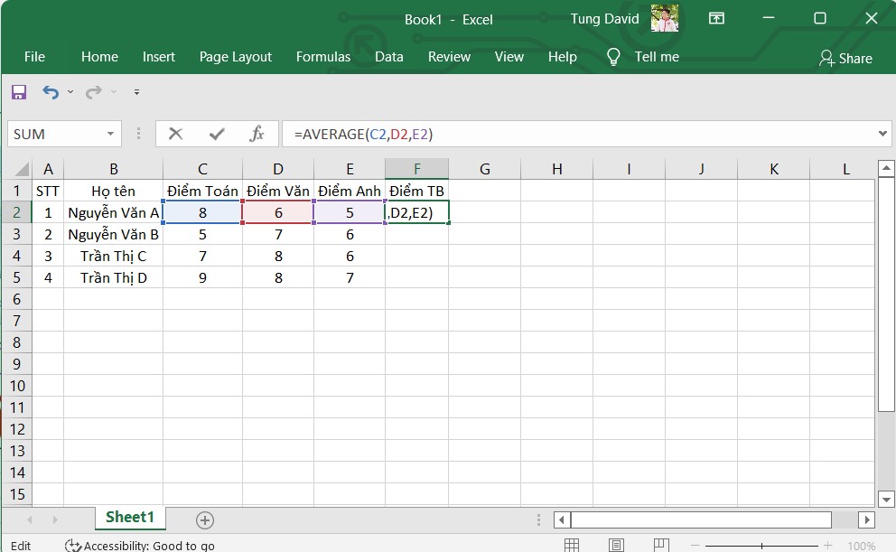Click the tab bar split handle dots

(x=538, y=520)
